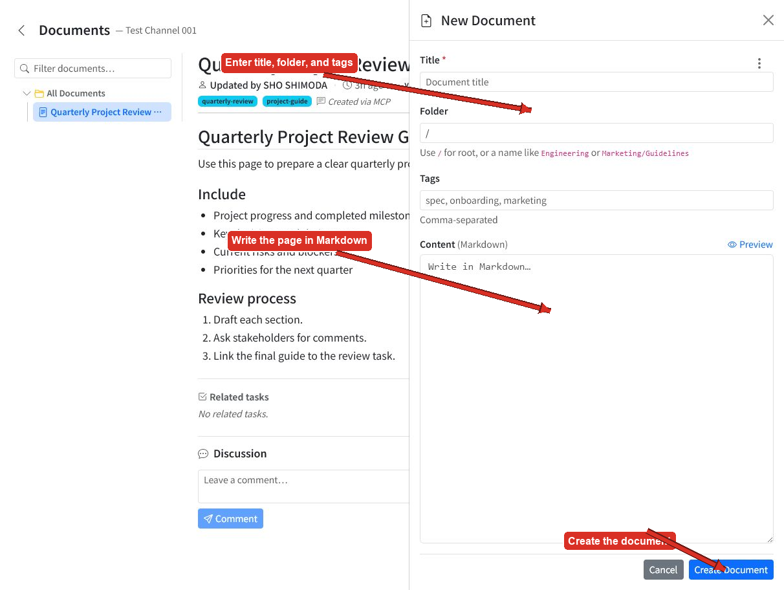
Task: Collapse the All Documents folder chevron
Action: [27, 93]
